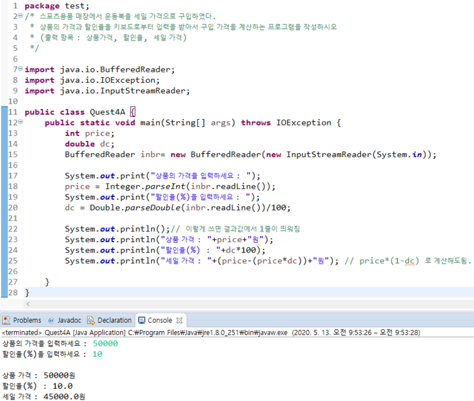Click the Declaration tab icon
The width and height of the screenshot is (474, 401).
(91, 320)
